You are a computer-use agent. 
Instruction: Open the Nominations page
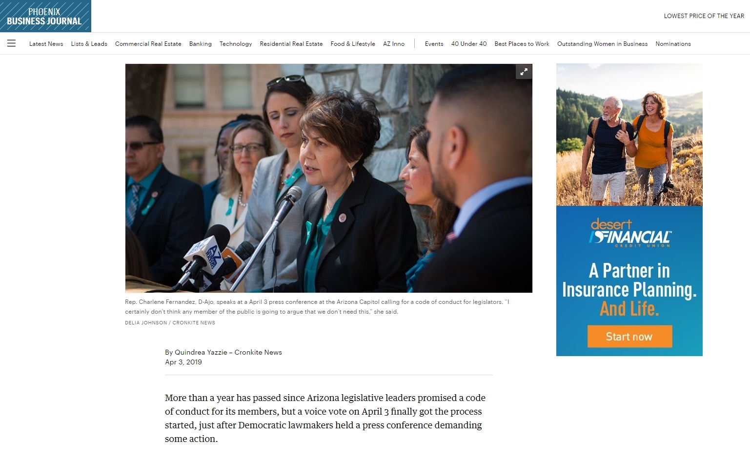[673, 44]
